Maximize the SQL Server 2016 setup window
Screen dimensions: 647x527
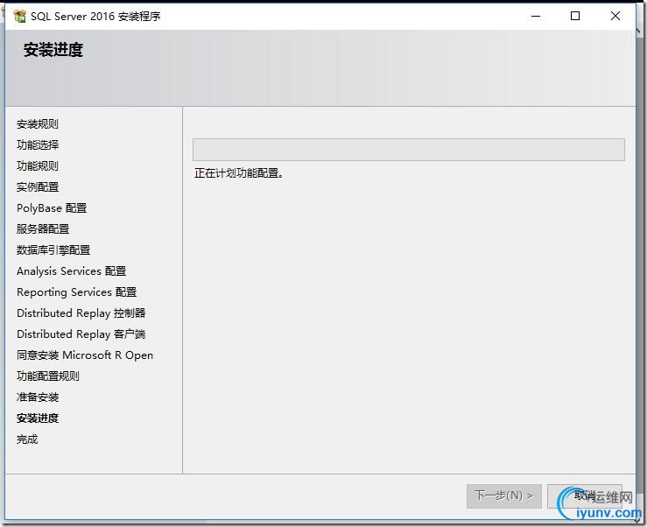coord(575,16)
